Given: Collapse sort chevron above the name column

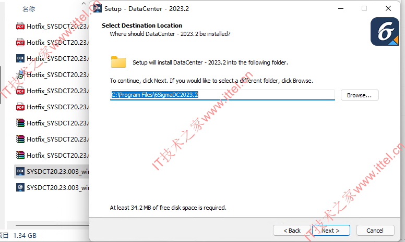Looking at the screenshot, I should (x=84, y=3).
